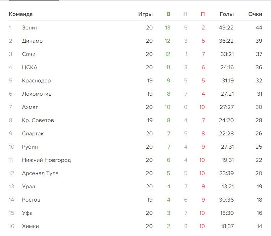The height and width of the screenshot is (236, 271).
Task: Open the ЦСКА team page
Action: pyautogui.click(x=29, y=68)
